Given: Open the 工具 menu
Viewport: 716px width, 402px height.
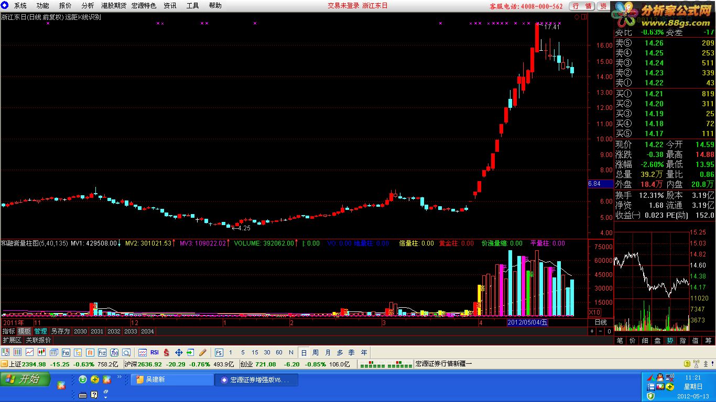Looking at the screenshot, I should (x=193, y=6).
